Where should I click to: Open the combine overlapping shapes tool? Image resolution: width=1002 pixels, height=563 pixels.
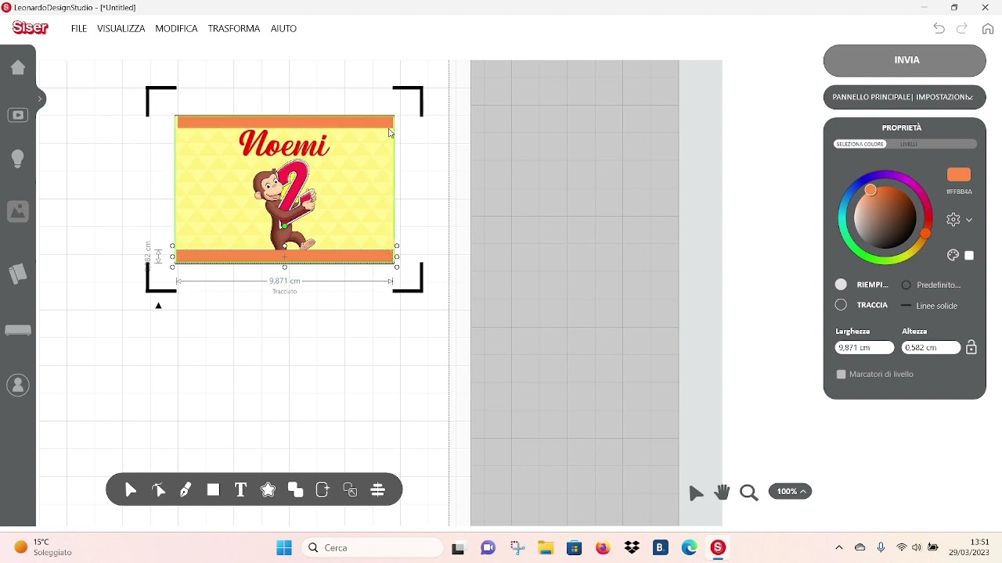pyautogui.click(x=296, y=490)
